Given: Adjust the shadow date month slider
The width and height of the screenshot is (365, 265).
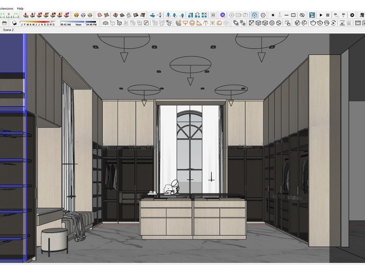Looking at the screenshot, I should 38,22.
